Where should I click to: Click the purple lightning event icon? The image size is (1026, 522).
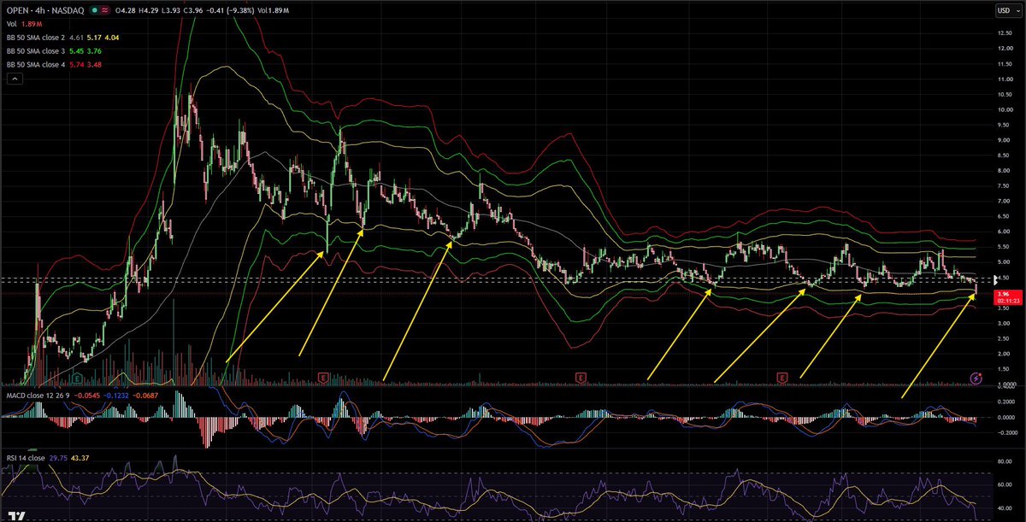click(977, 378)
